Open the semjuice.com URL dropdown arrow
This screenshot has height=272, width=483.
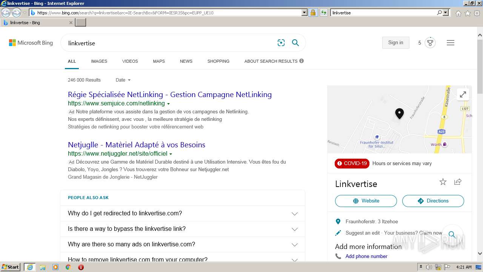[168, 104]
